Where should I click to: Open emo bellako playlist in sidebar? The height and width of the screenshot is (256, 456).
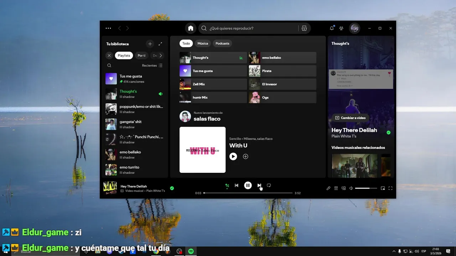135,155
